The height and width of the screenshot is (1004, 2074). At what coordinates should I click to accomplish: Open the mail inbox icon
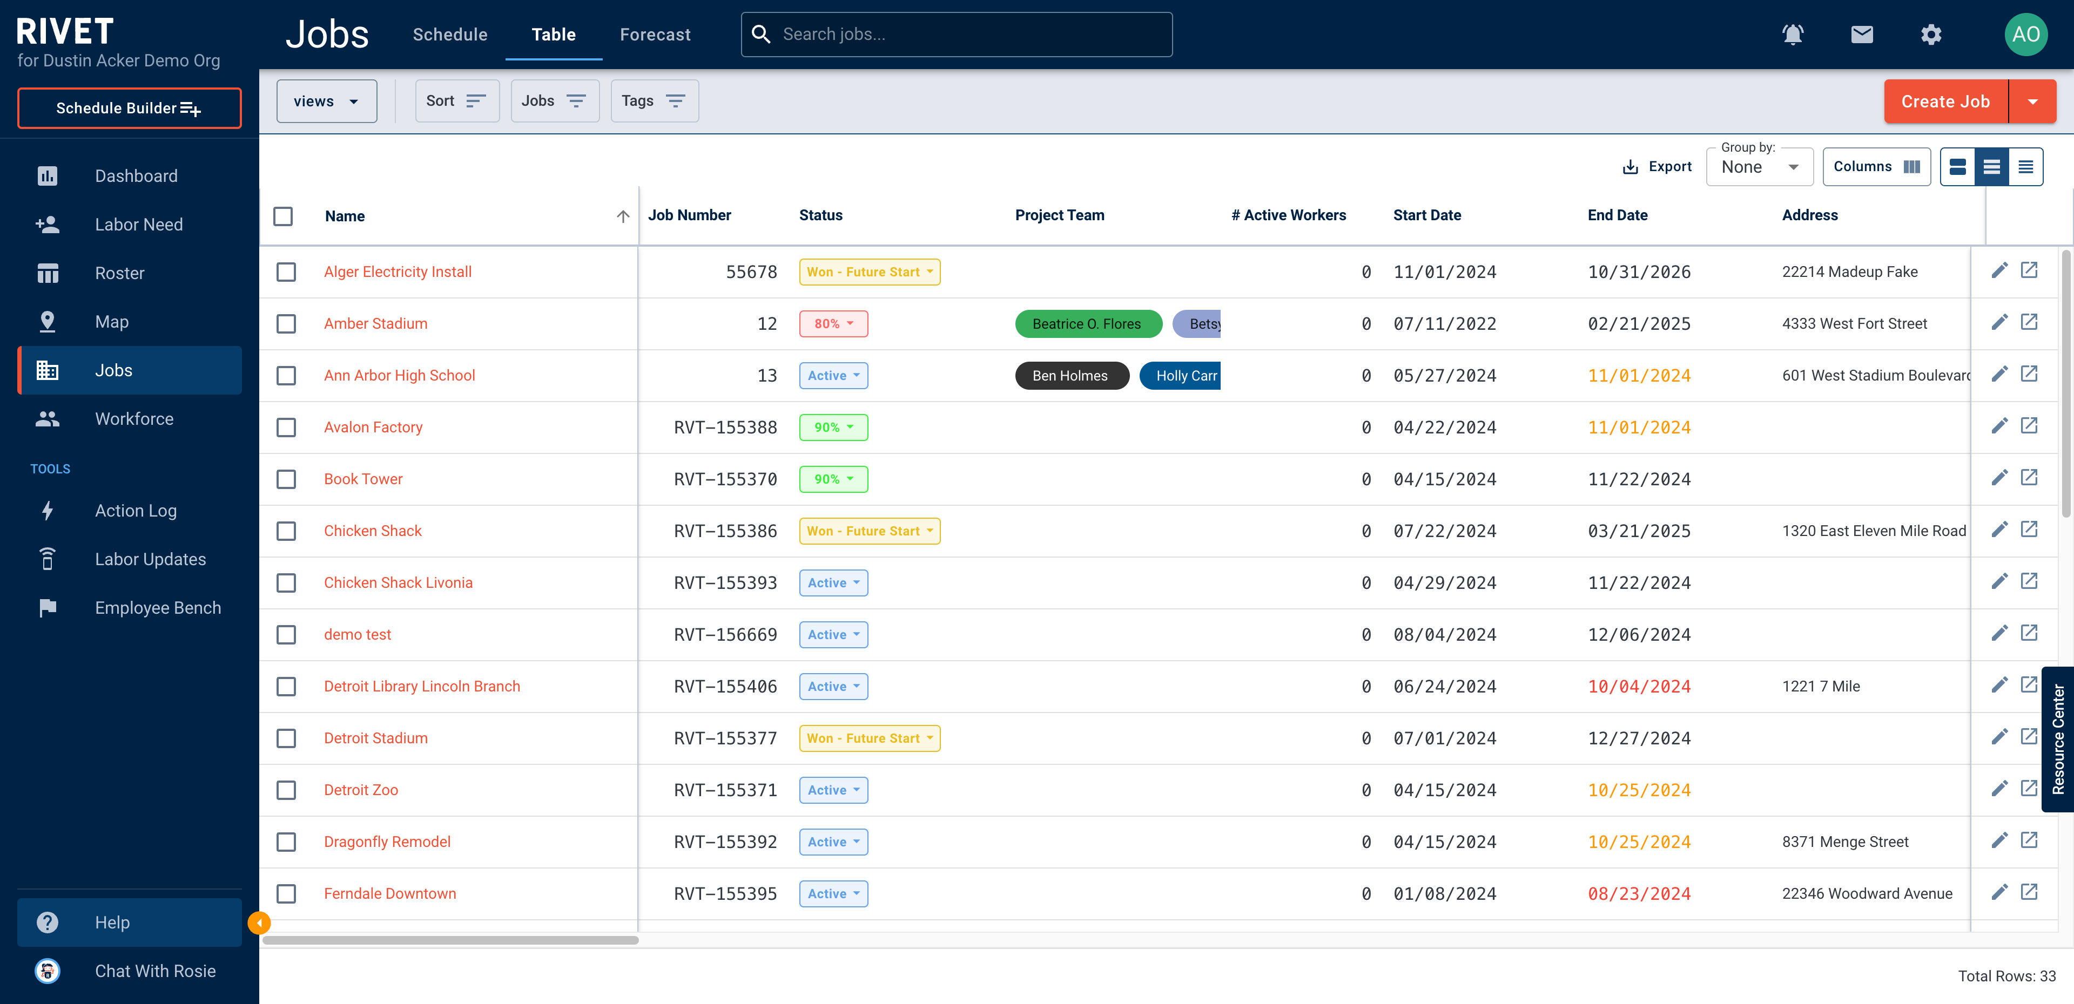(x=1861, y=35)
